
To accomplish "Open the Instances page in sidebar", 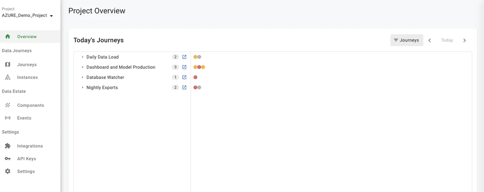I will click(27, 78).
